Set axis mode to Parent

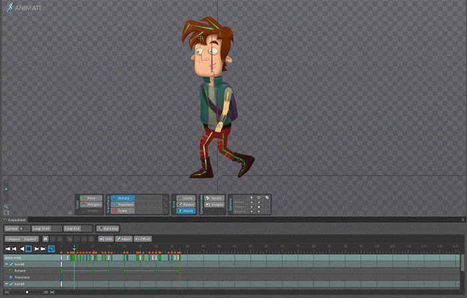[x=185, y=204]
